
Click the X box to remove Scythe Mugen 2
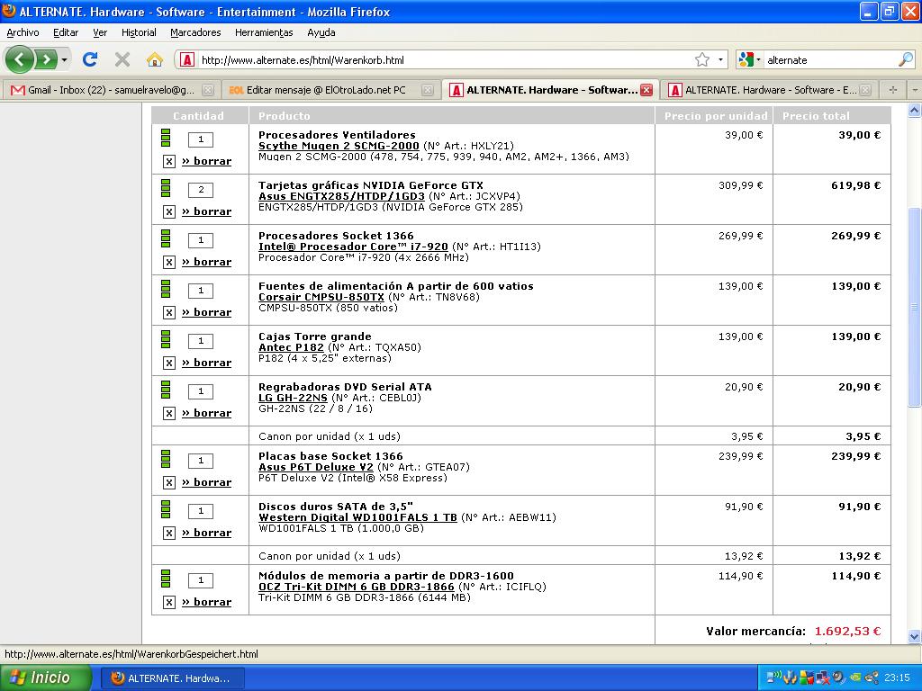[168, 161]
